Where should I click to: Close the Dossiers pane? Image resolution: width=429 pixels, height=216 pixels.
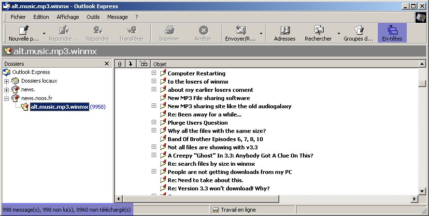click(107, 64)
